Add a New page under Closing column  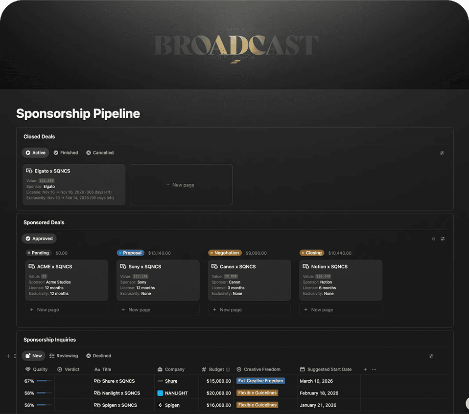pyautogui.click(x=341, y=310)
